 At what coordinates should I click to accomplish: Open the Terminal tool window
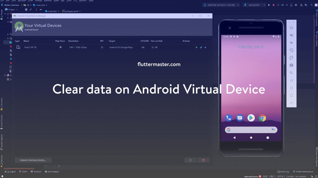coord(36,172)
